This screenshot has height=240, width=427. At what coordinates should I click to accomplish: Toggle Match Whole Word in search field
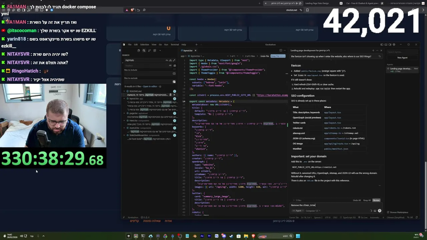point(170,60)
